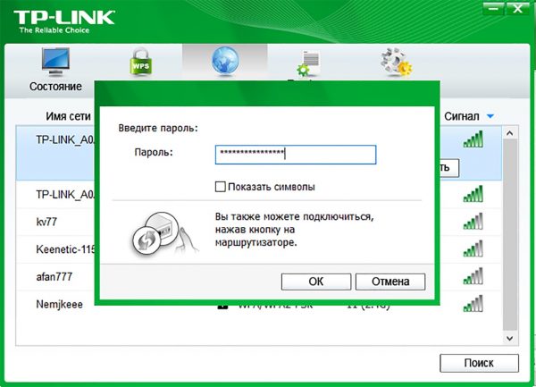The width and height of the screenshot is (536, 387).
Task: Click scrollbar down arrow in network list
Action: tap(510, 338)
